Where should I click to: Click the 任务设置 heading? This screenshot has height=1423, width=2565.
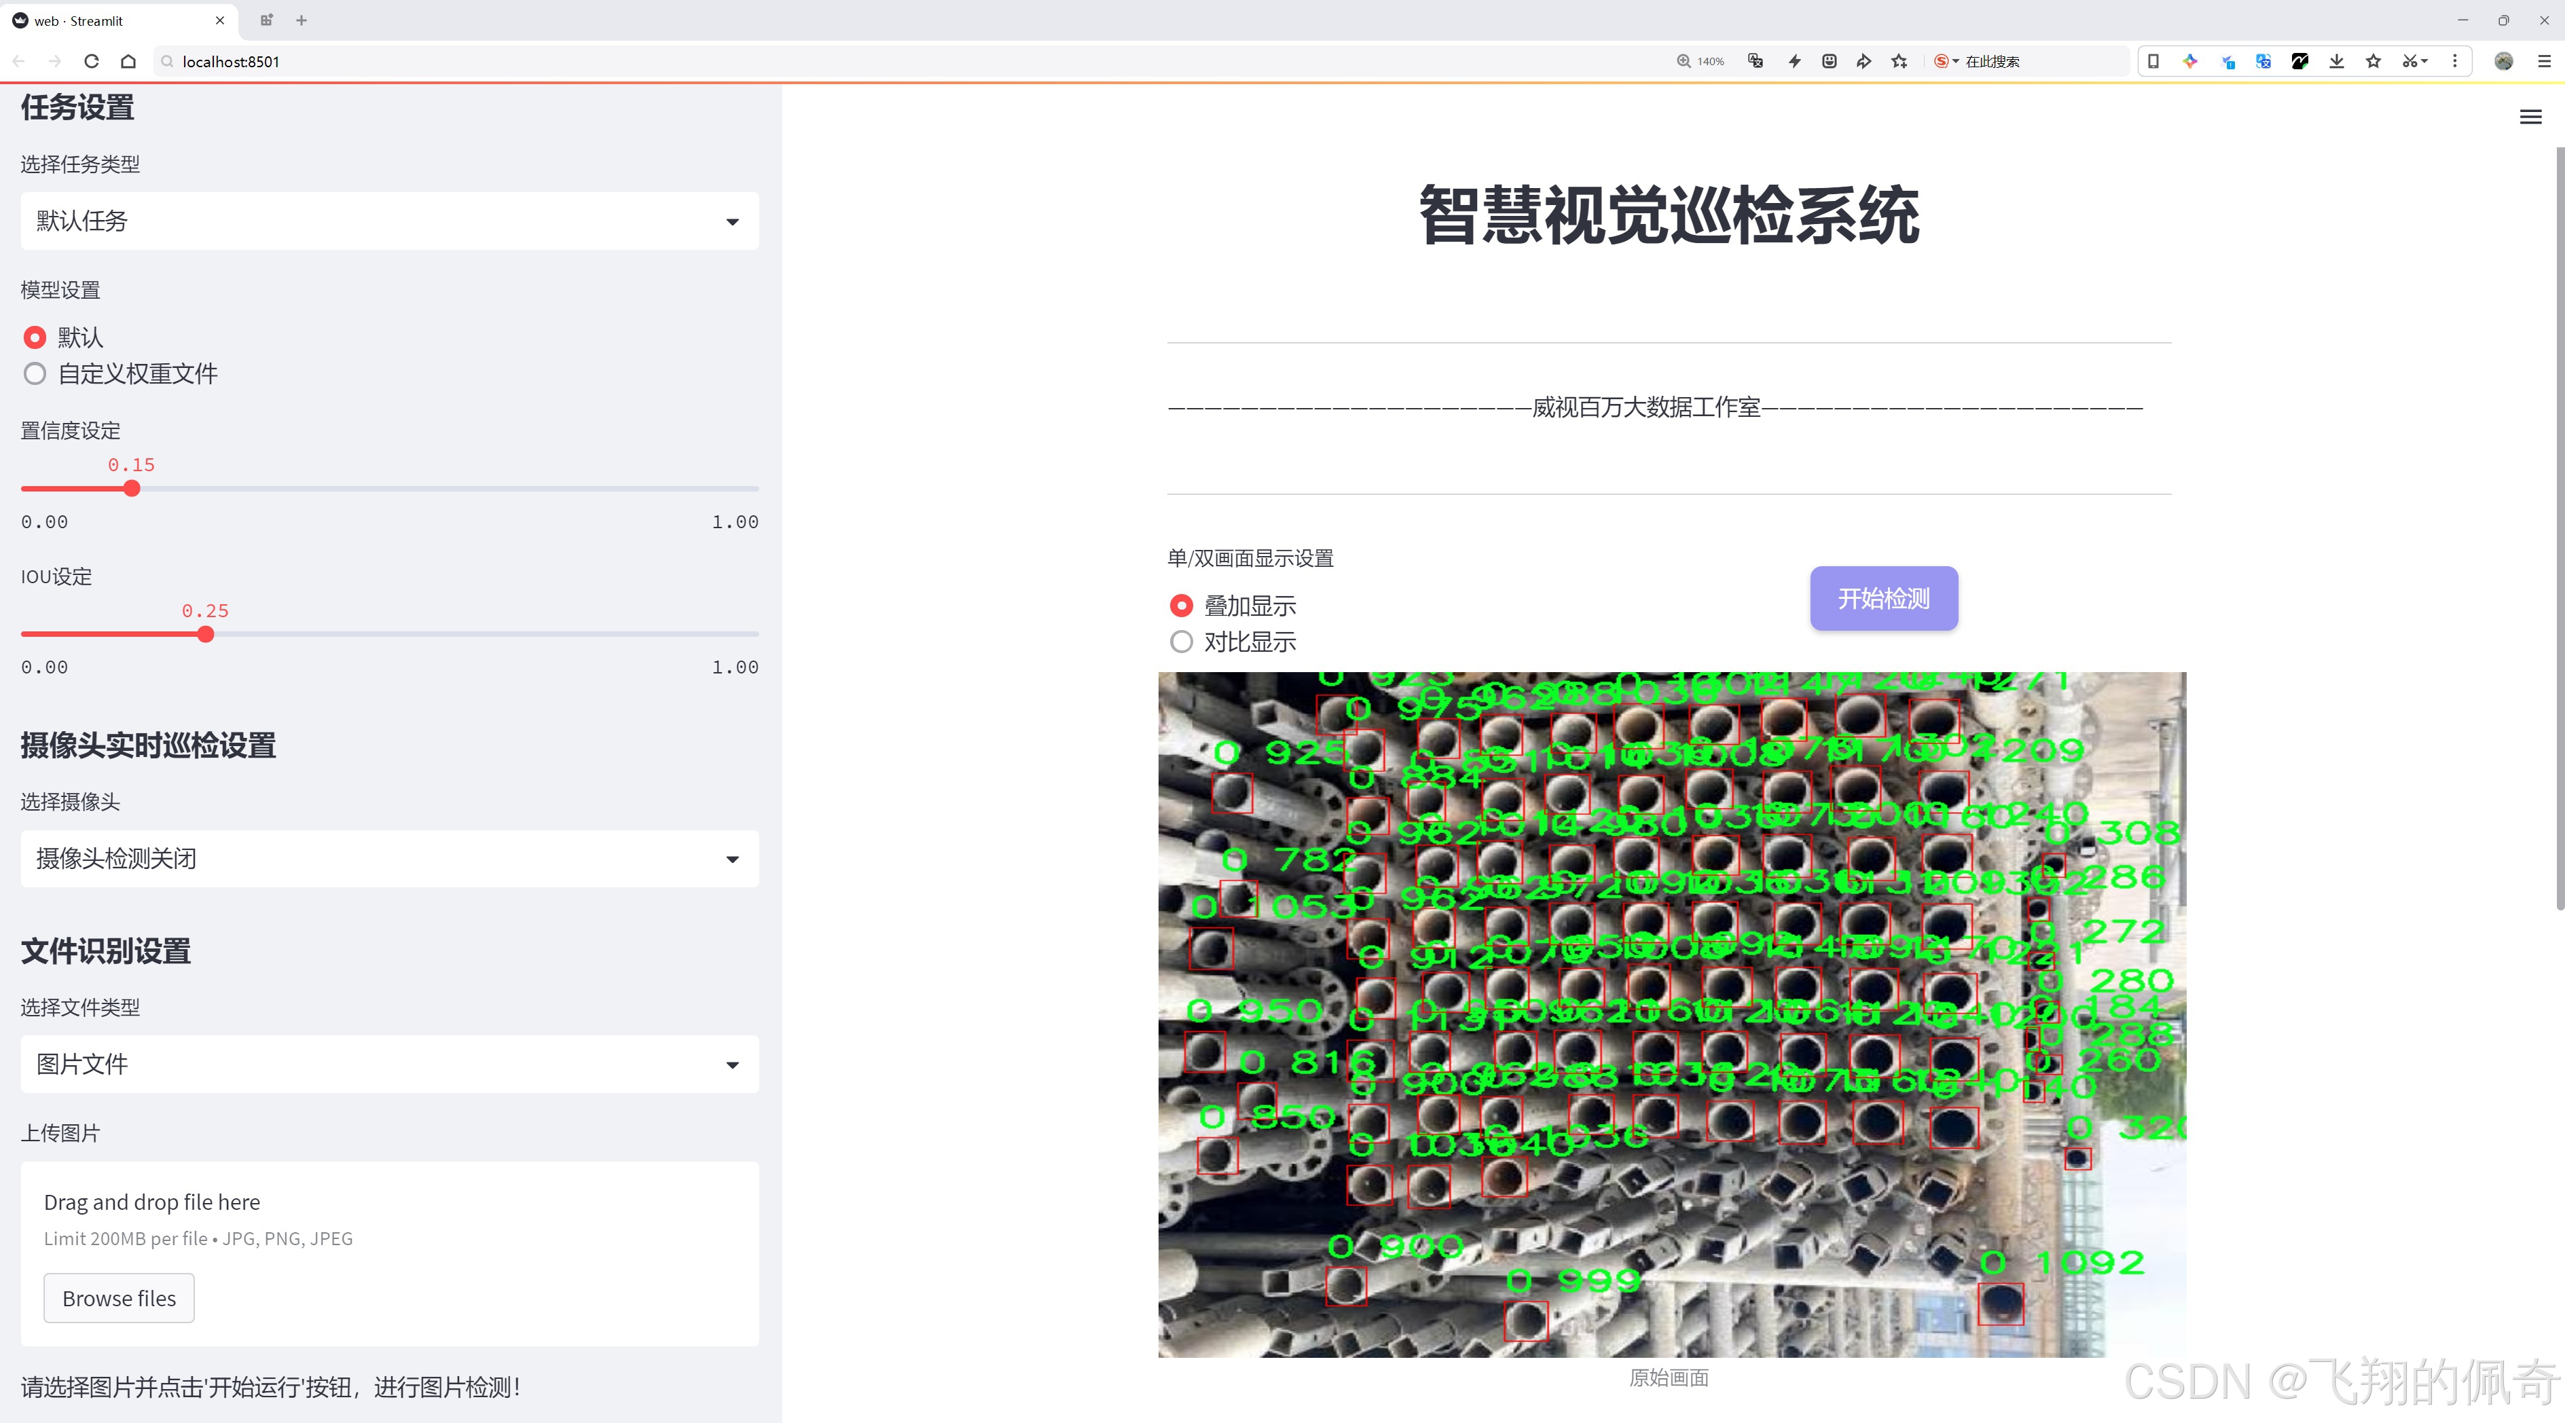[x=77, y=107]
